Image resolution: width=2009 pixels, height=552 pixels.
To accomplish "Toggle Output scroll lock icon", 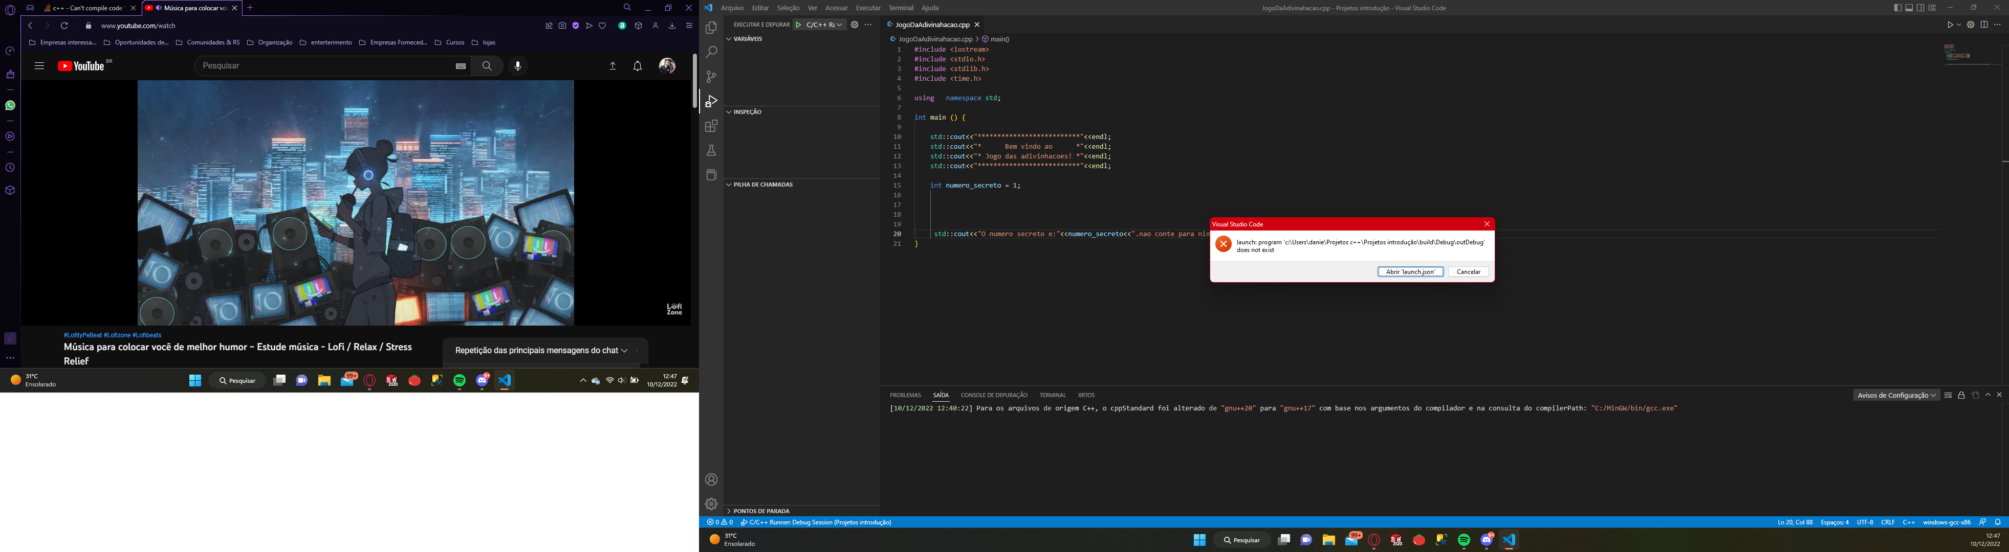I will pos(1961,396).
